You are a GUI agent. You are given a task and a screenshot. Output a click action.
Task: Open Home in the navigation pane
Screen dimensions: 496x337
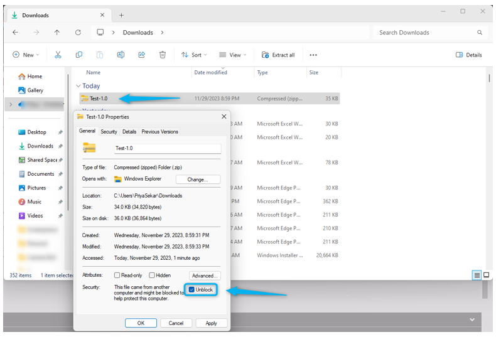tap(30, 76)
